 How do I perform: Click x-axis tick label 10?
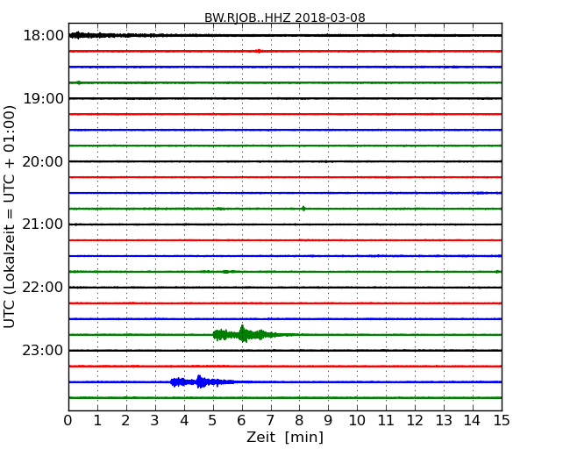357,421
